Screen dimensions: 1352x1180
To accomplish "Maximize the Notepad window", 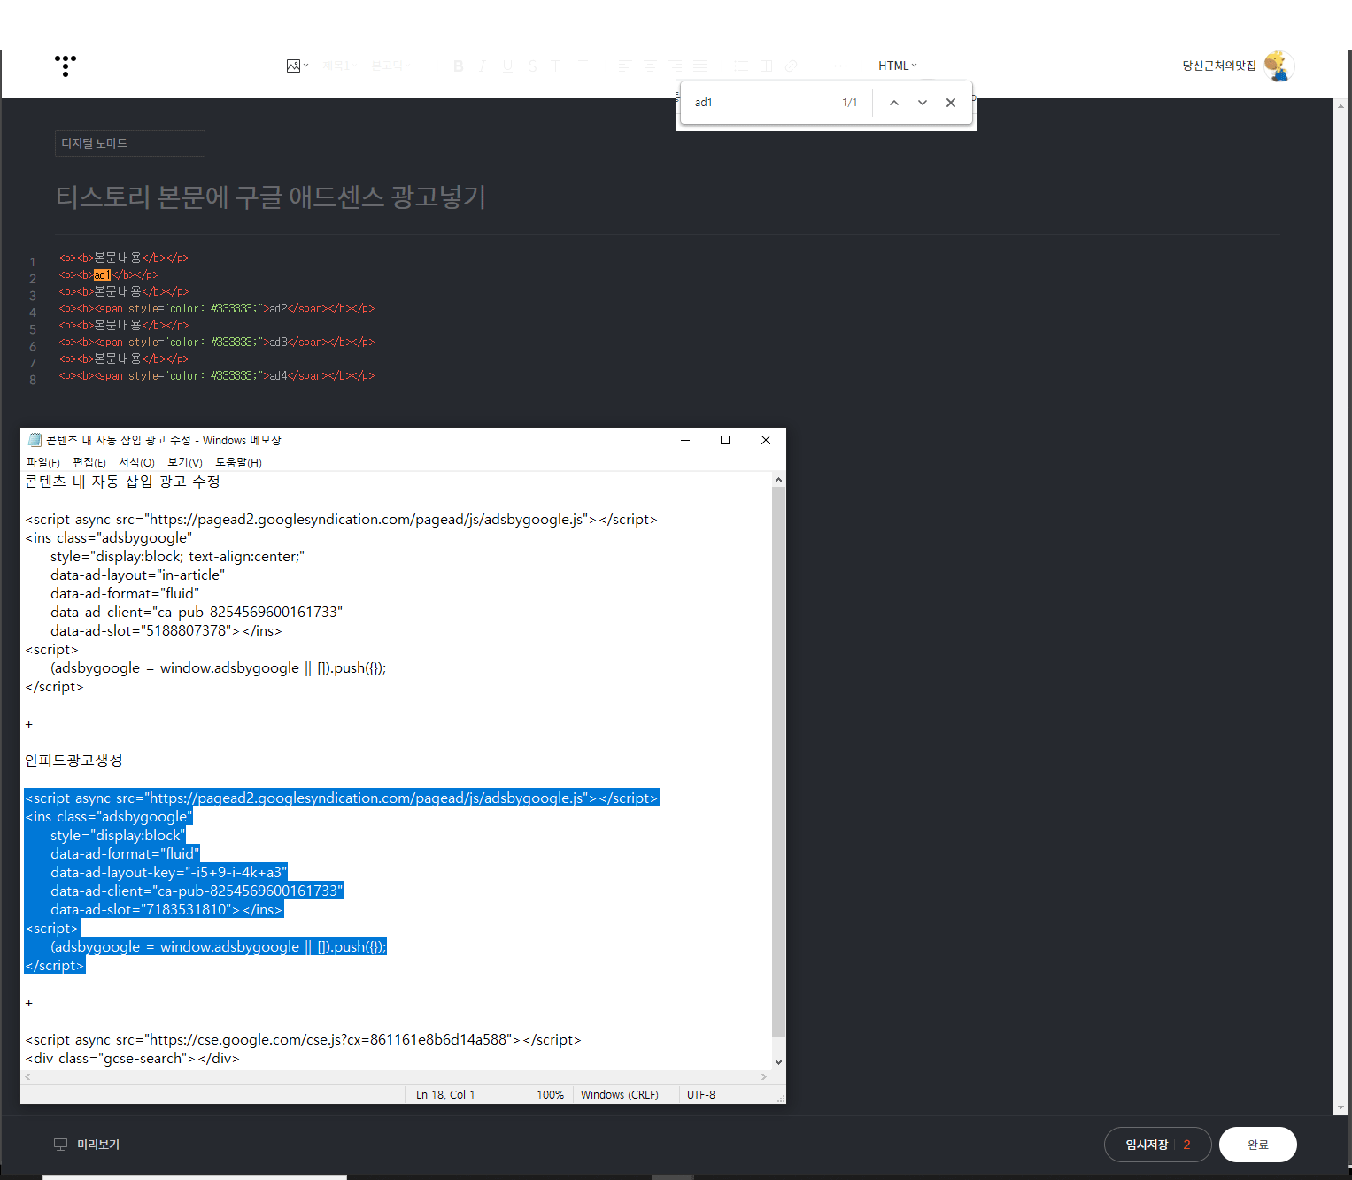I will point(725,440).
